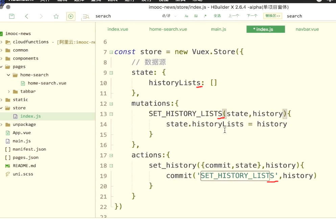Fold set_history function at line 18
Image resolution: width=336 pixels, height=219 pixels.
click(x=111, y=165)
